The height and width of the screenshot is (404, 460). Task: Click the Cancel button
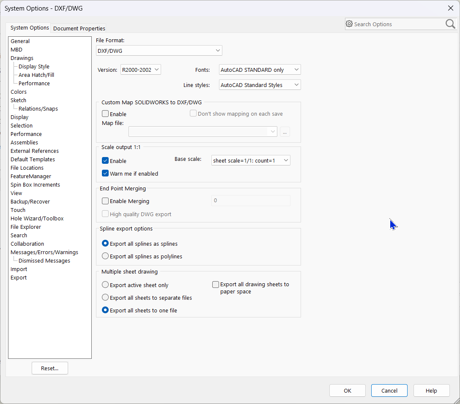pos(389,390)
